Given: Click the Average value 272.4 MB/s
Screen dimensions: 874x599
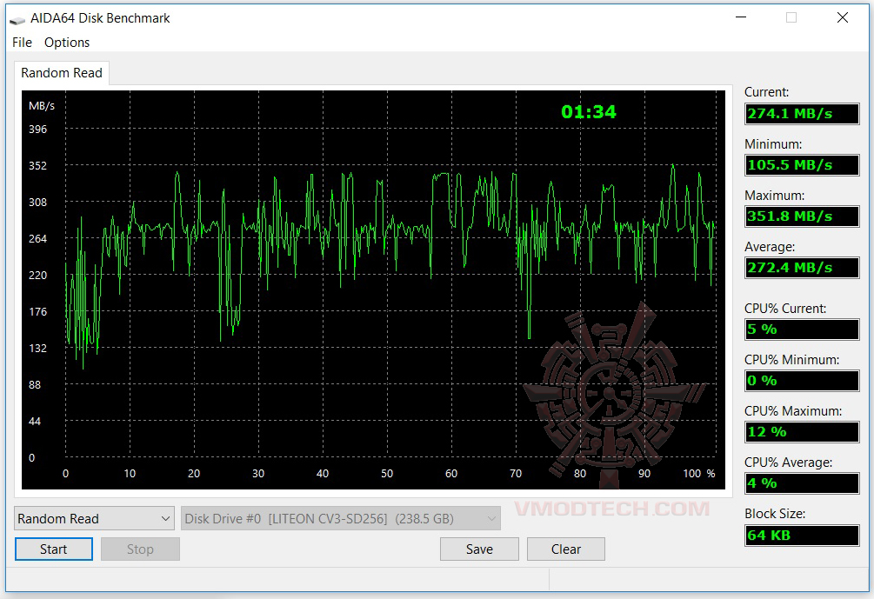Looking at the screenshot, I should click(802, 268).
